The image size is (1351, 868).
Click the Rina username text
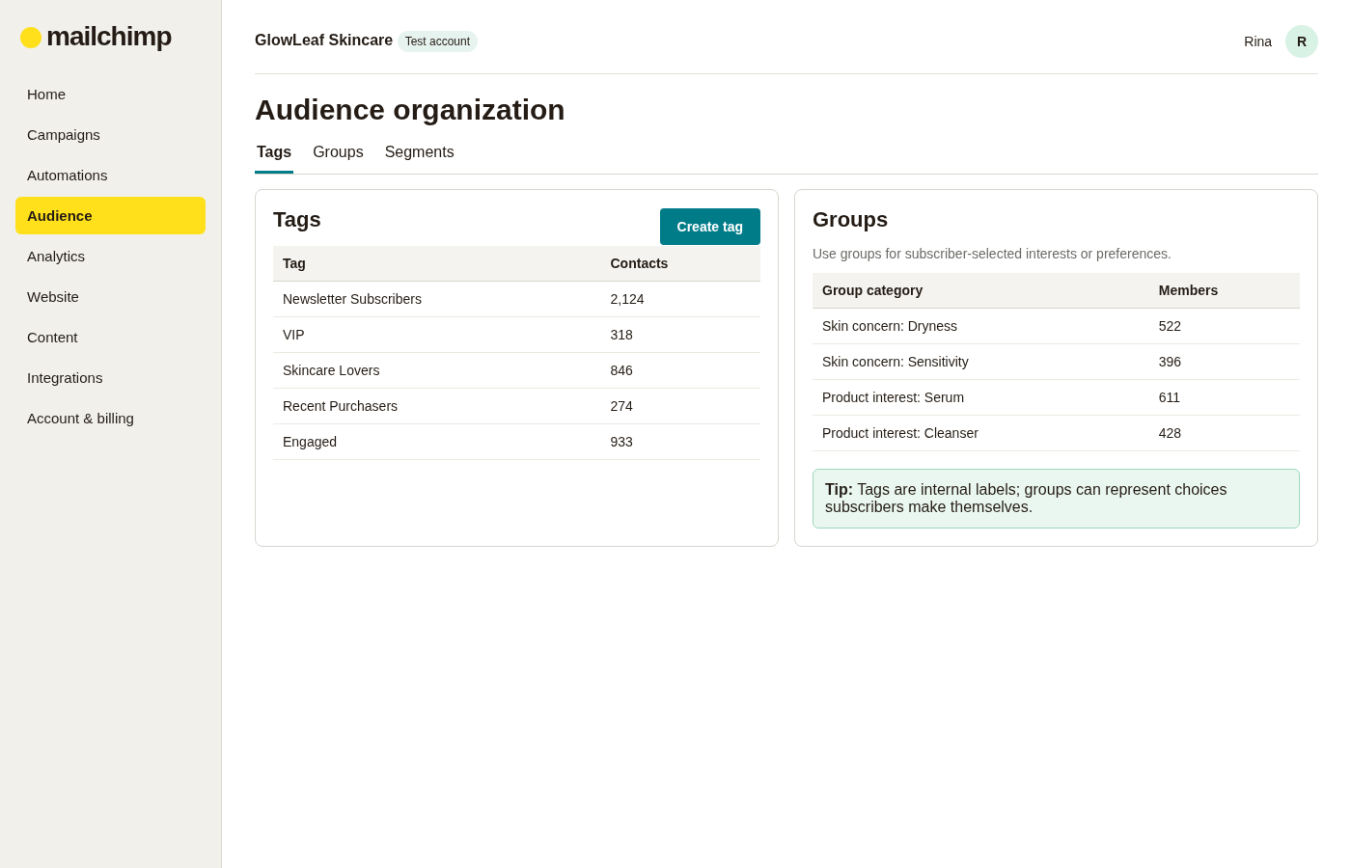click(x=1257, y=41)
